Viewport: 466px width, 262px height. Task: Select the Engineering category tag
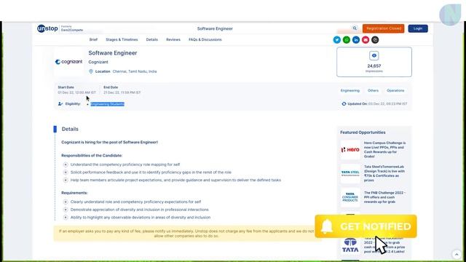click(349, 90)
